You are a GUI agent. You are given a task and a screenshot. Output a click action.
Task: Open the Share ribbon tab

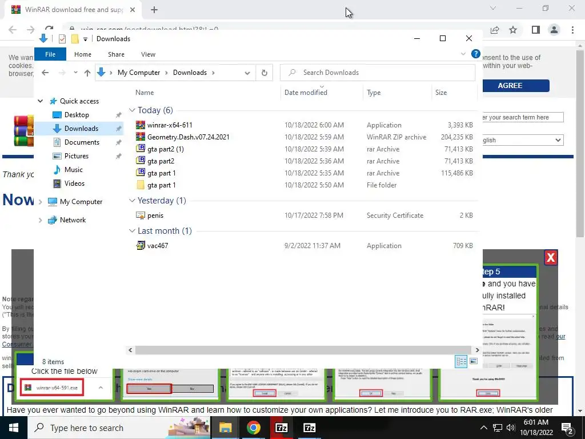pyautogui.click(x=116, y=54)
